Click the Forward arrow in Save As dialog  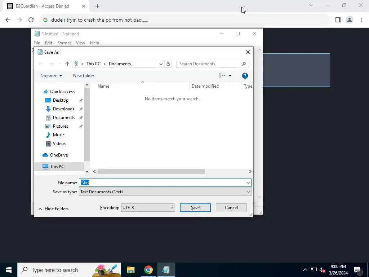tap(51, 64)
